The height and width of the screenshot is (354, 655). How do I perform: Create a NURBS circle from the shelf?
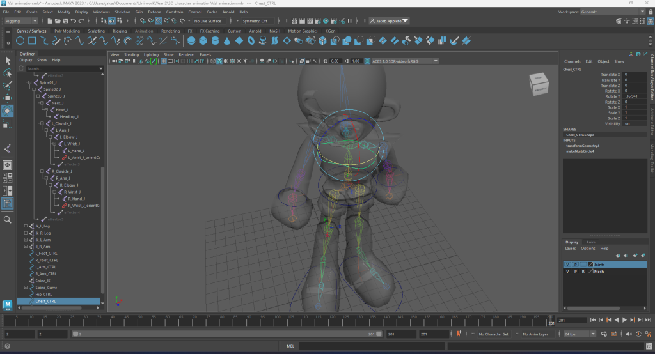20,41
